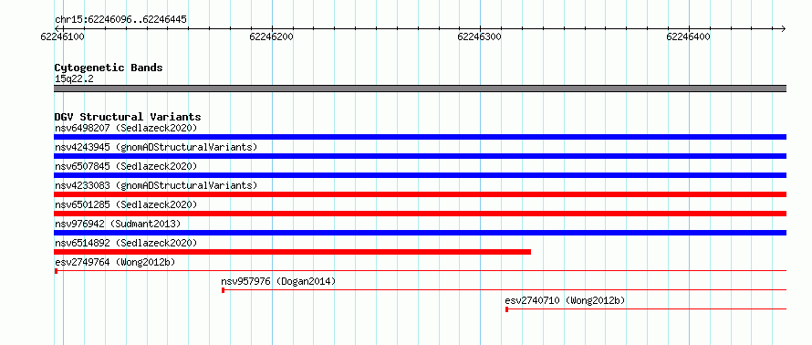Click the nsv4243945 (gnomADStructuralVariants) label
Viewport: 812px width, 345px height.
pyautogui.click(x=156, y=147)
